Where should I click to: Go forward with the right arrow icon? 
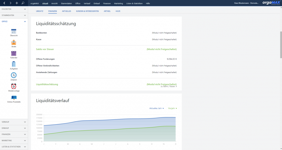(x=10, y=3)
